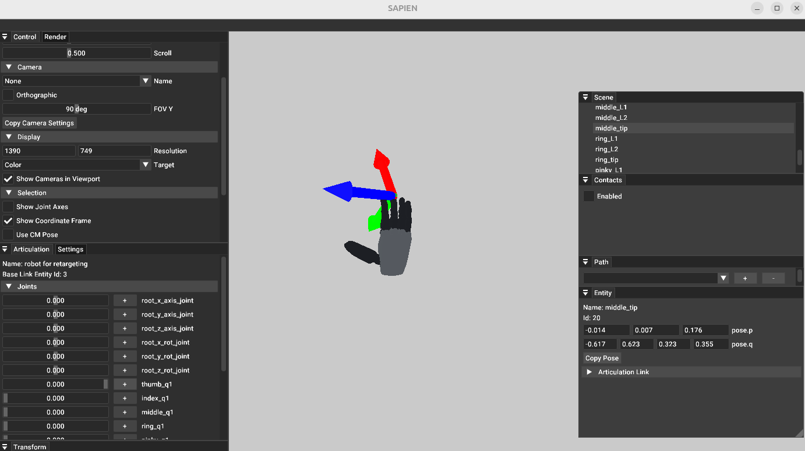Click the Copy Pose button
The image size is (805, 451).
(602, 358)
